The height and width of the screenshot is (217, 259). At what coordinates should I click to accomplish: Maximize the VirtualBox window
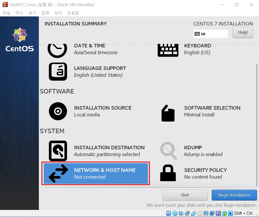(x=237, y=5)
